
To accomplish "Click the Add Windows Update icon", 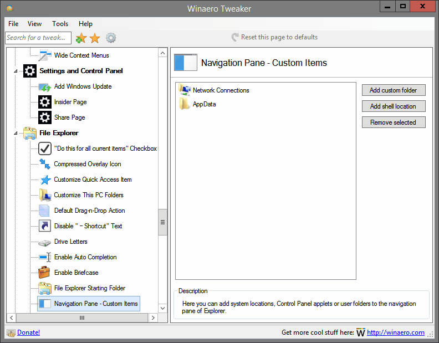I will [x=45, y=86].
